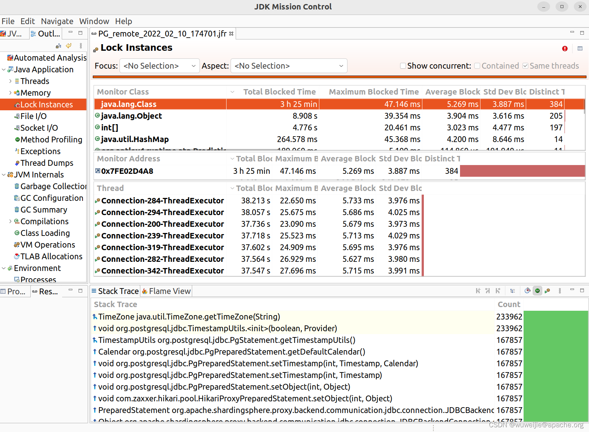Image resolution: width=589 pixels, height=432 pixels.
Task: Maximize the Stack Trace panel
Action: 582,290
